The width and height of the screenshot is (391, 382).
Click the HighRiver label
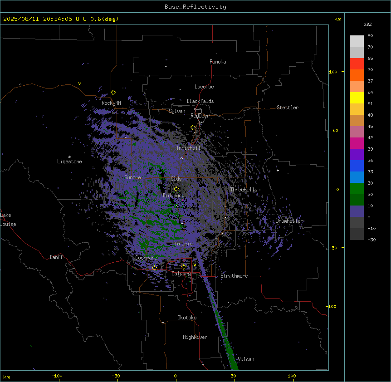(x=195, y=337)
